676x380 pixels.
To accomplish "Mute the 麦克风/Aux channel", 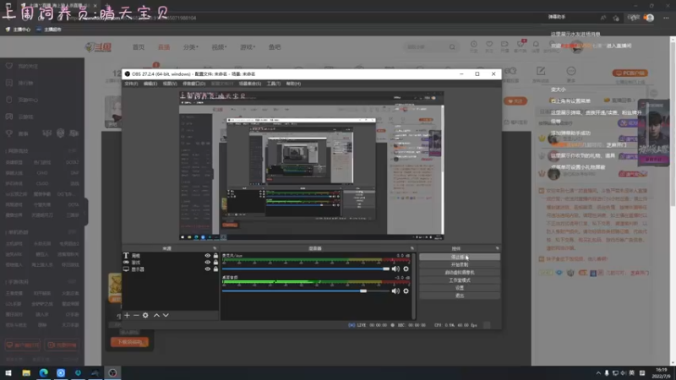I will click(395, 269).
